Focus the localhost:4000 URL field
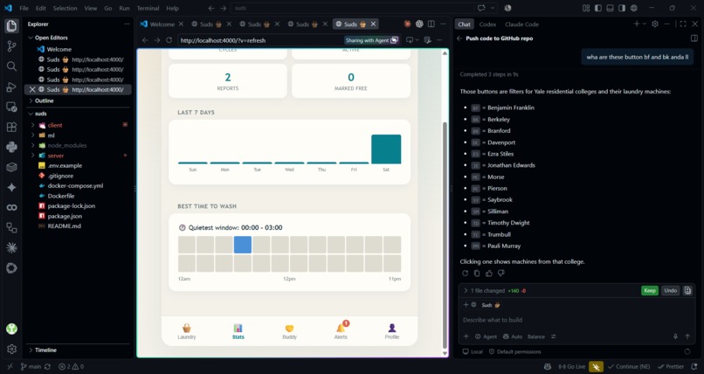 (x=260, y=40)
